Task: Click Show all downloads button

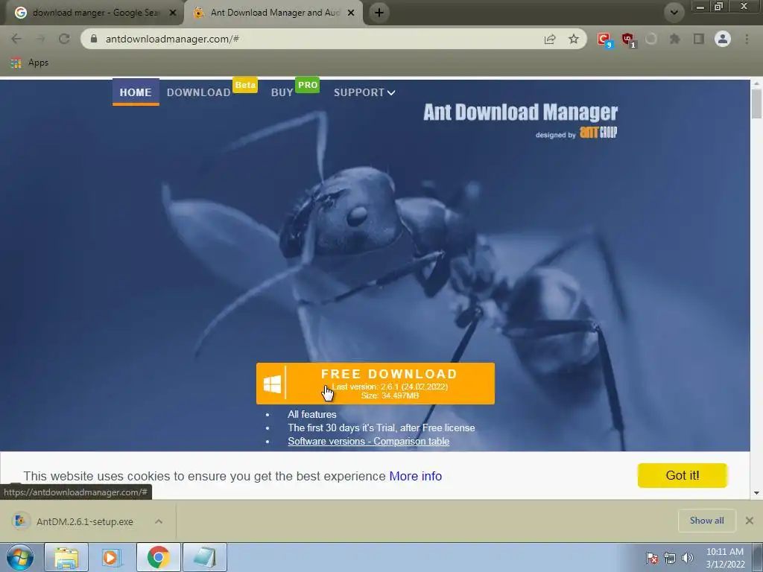Action: tap(706, 521)
